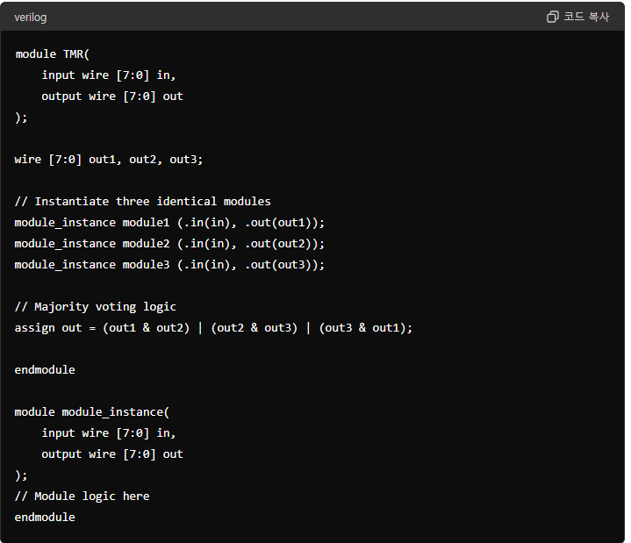631x543 pixels.
Task: Click the module3 instantiation line
Action: tap(169, 265)
